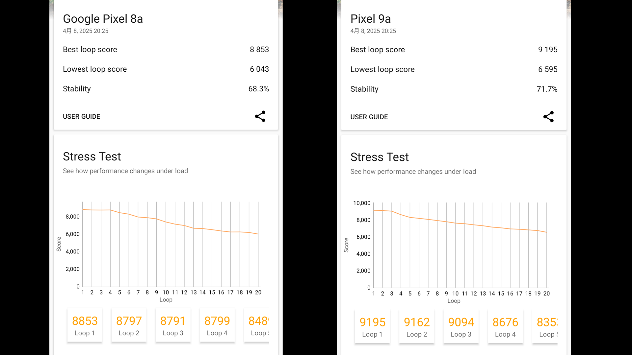Click loop 1 point on Pixel 9a chart
This screenshot has width=632, height=355.
tap(374, 210)
